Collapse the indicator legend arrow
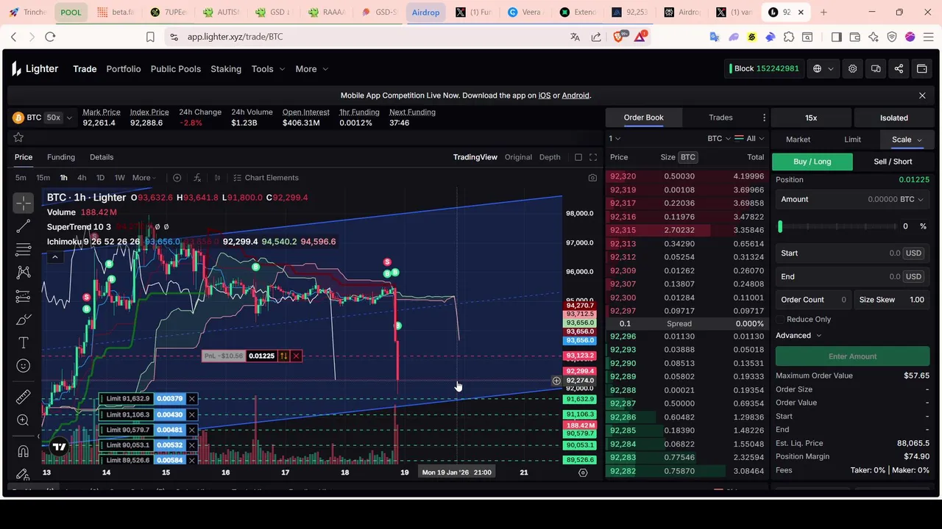 click(x=54, y=257)
